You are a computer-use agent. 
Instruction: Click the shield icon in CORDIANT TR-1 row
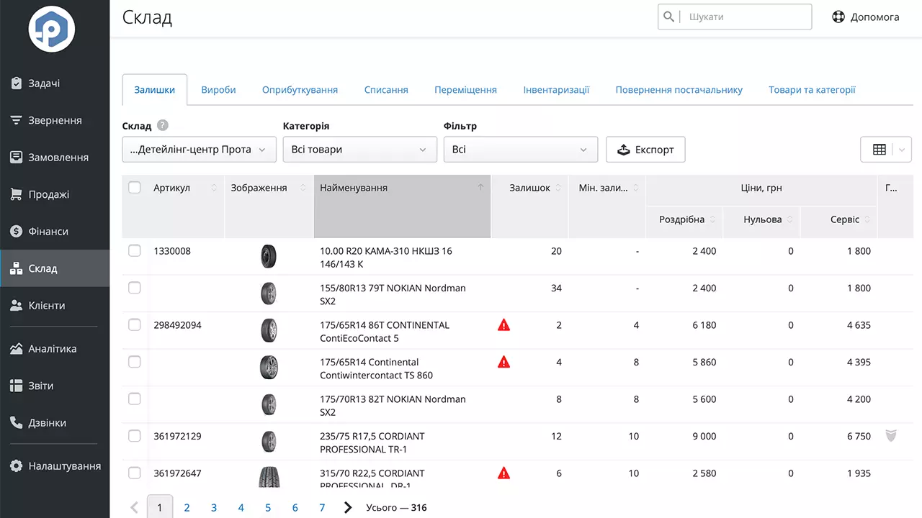coord(891,435)
